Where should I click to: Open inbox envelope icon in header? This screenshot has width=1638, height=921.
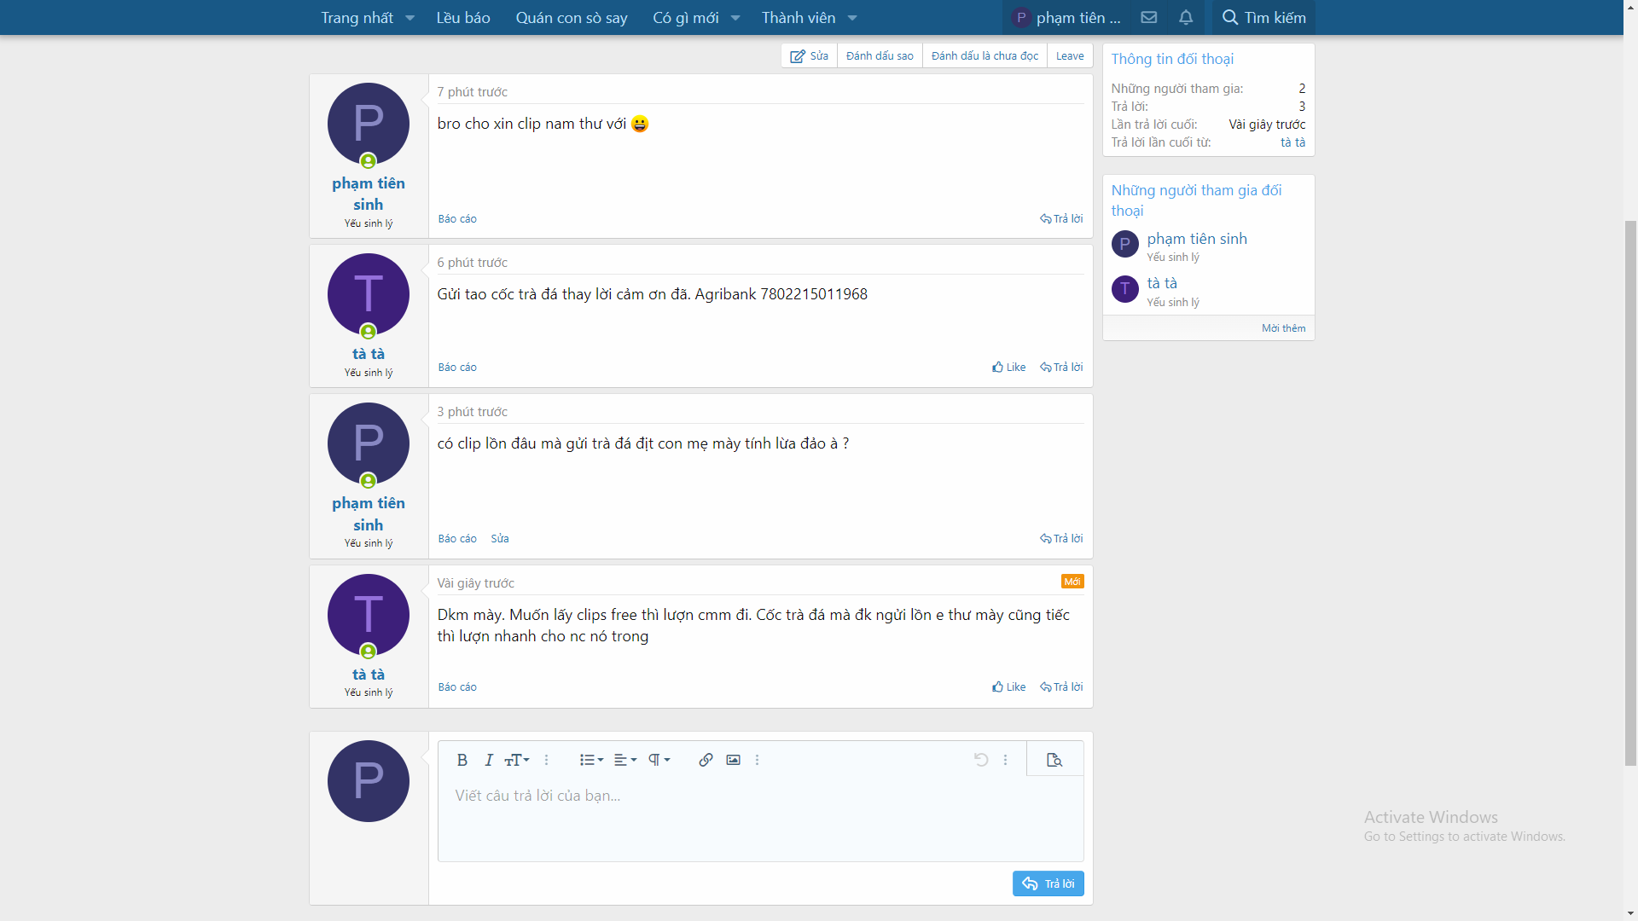point(1149,17)
